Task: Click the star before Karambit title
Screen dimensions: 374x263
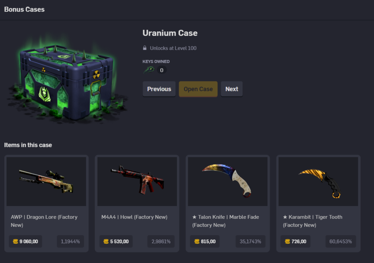Action: click(x=285, y=217)
